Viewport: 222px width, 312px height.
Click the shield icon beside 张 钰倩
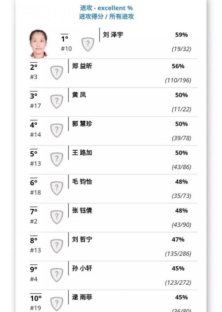point(56,217)
